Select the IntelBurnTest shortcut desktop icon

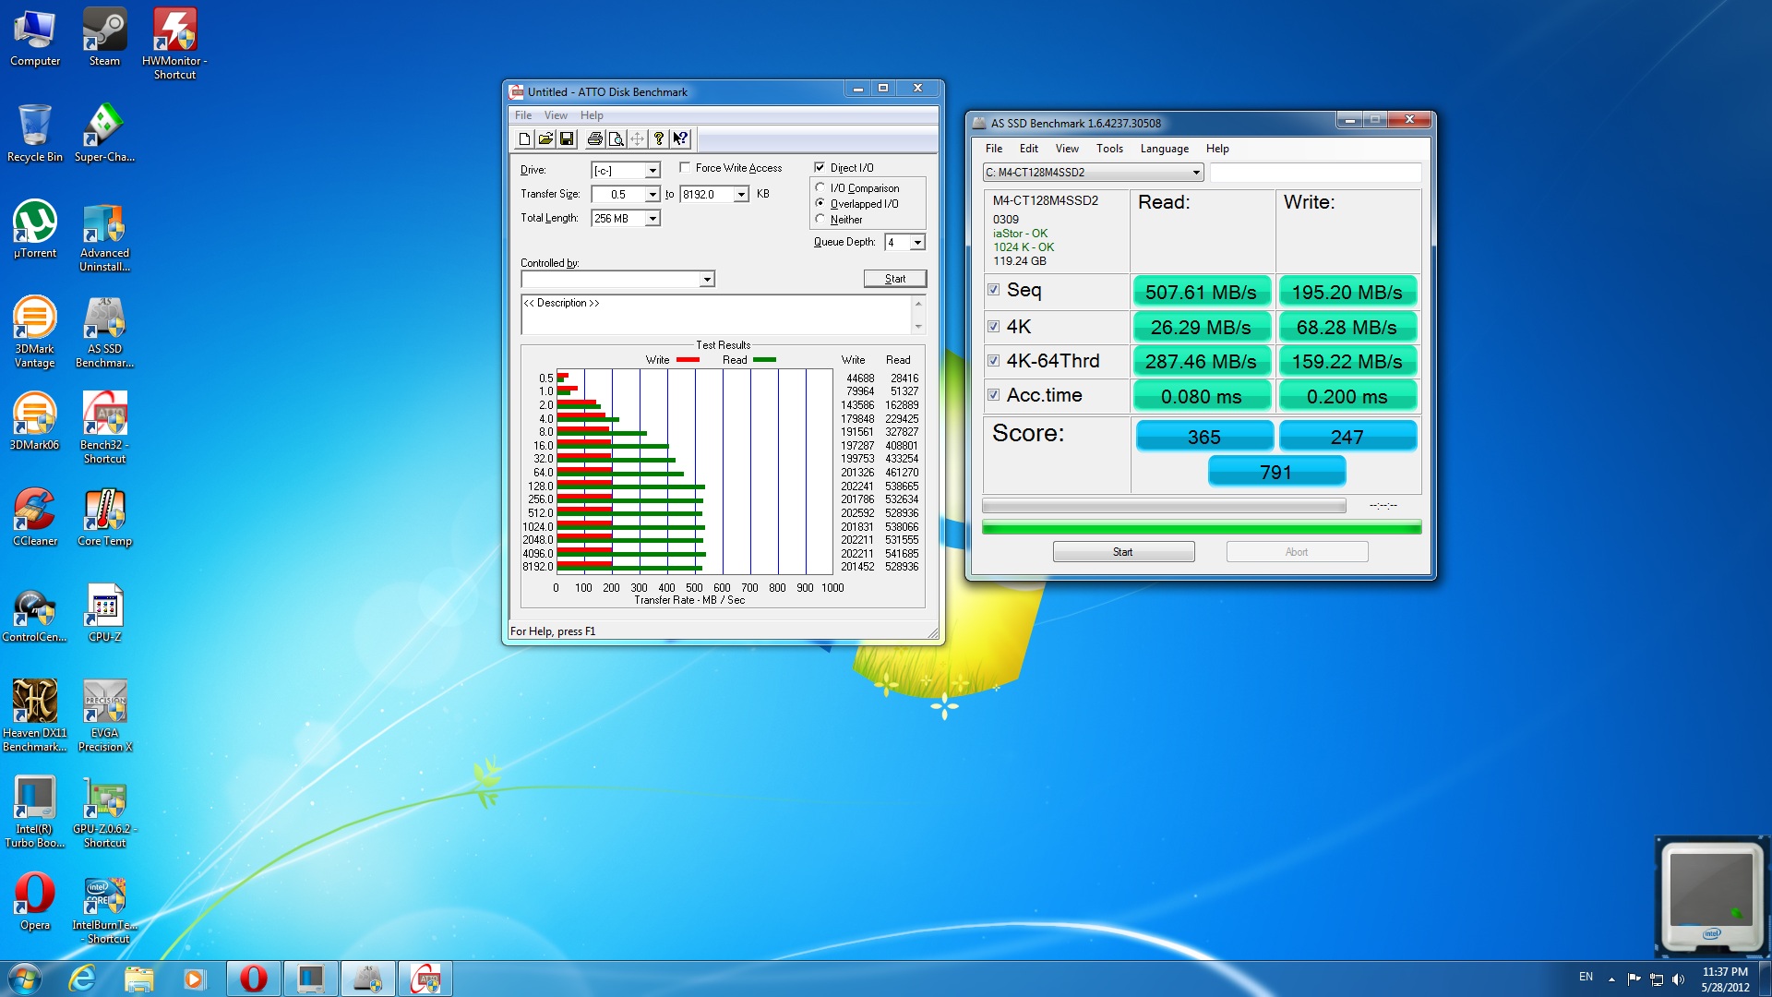pos(104,911)
